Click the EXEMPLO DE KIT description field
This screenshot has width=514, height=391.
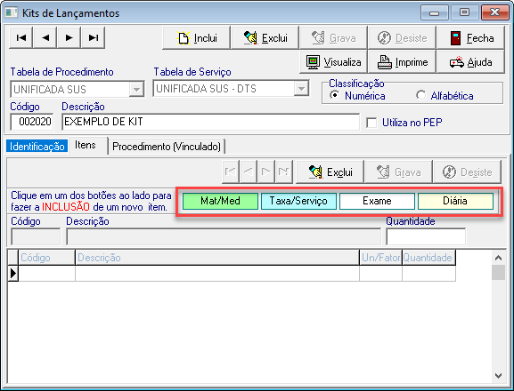point(210,122)
